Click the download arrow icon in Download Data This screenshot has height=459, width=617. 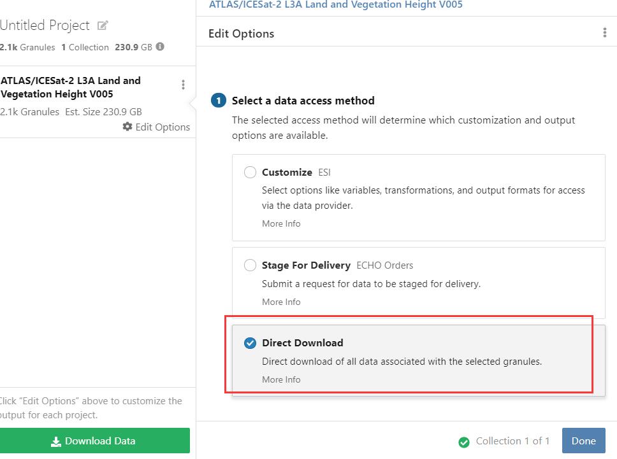[56, 441]
